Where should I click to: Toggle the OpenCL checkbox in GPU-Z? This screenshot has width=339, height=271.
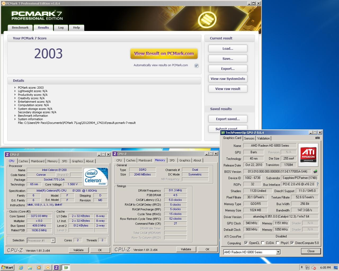pos(246,243)
